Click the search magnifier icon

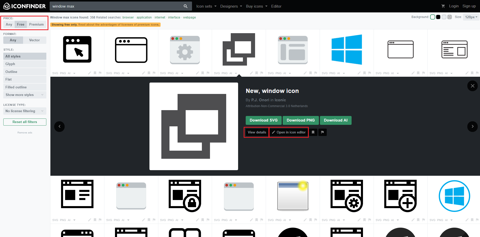tap(186, 6)
